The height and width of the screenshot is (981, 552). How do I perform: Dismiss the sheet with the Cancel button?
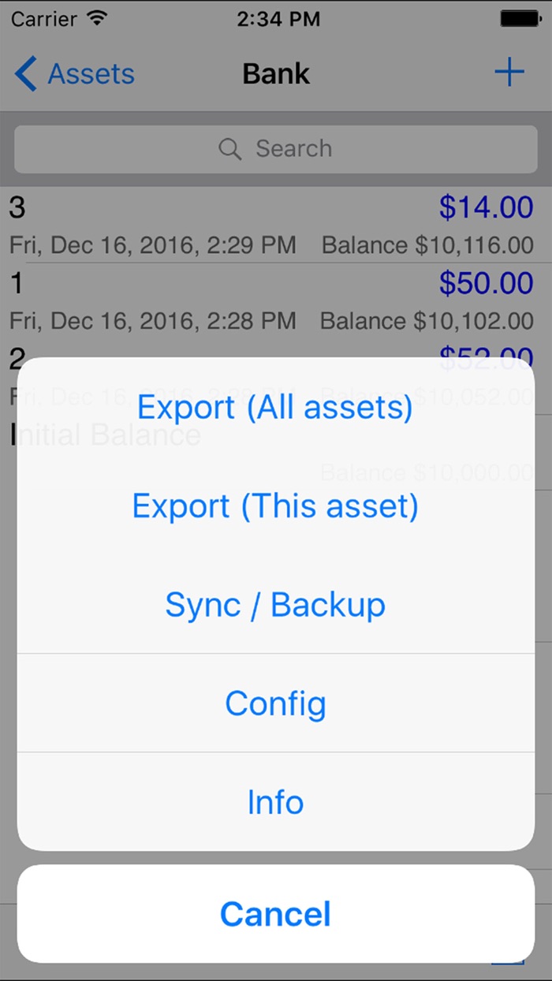coord(276,913)
